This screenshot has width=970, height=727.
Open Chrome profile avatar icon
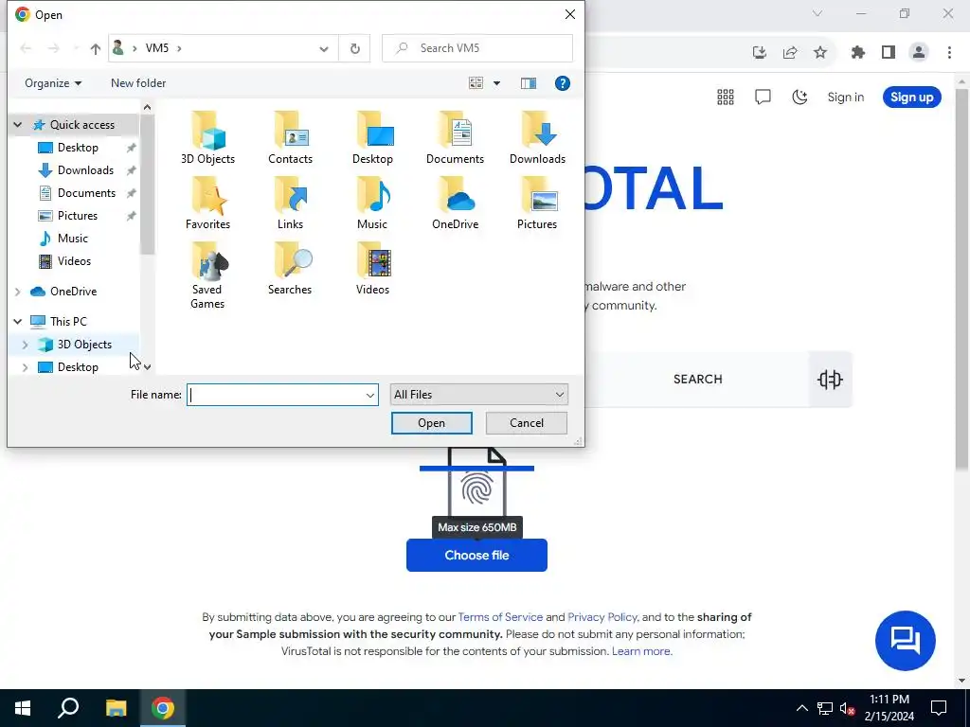(x=919, y=53)
